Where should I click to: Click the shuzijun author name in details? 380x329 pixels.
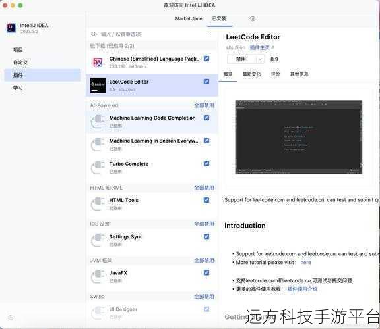tap(236, 47)
